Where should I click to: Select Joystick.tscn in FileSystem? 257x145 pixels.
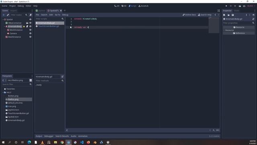tap(13, 110)
